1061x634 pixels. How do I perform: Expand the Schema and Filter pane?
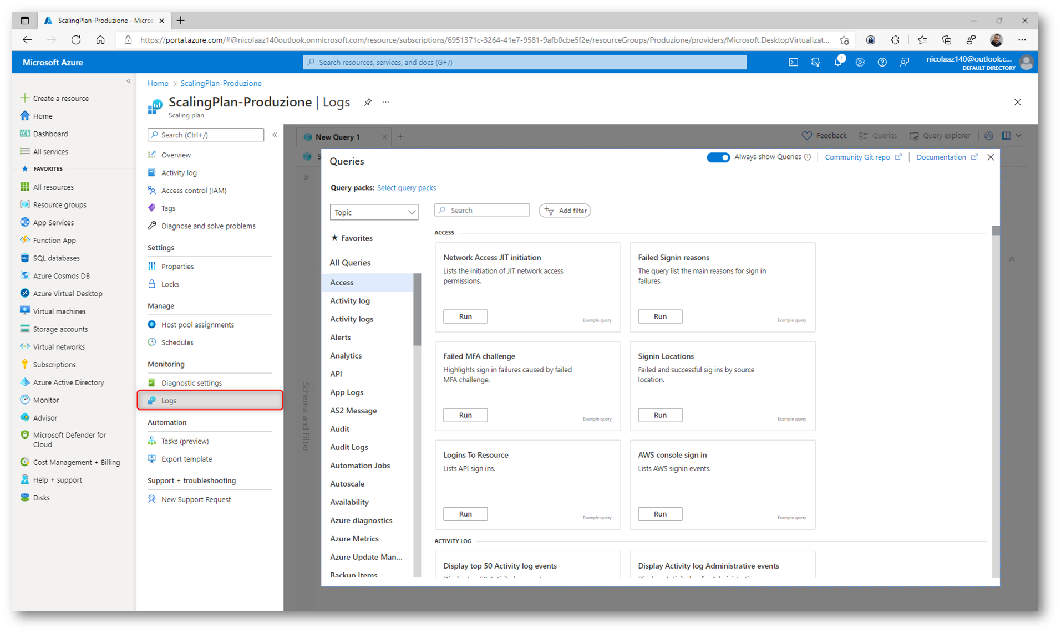pyautogui.click(x=306, y=178)
